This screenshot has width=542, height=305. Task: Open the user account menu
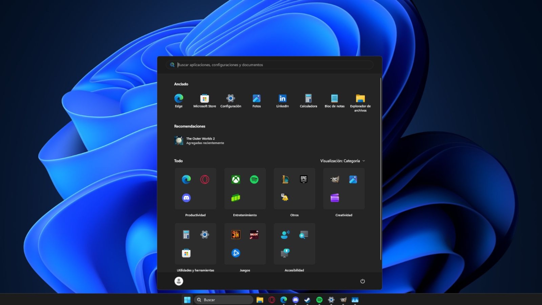point(179,281)
